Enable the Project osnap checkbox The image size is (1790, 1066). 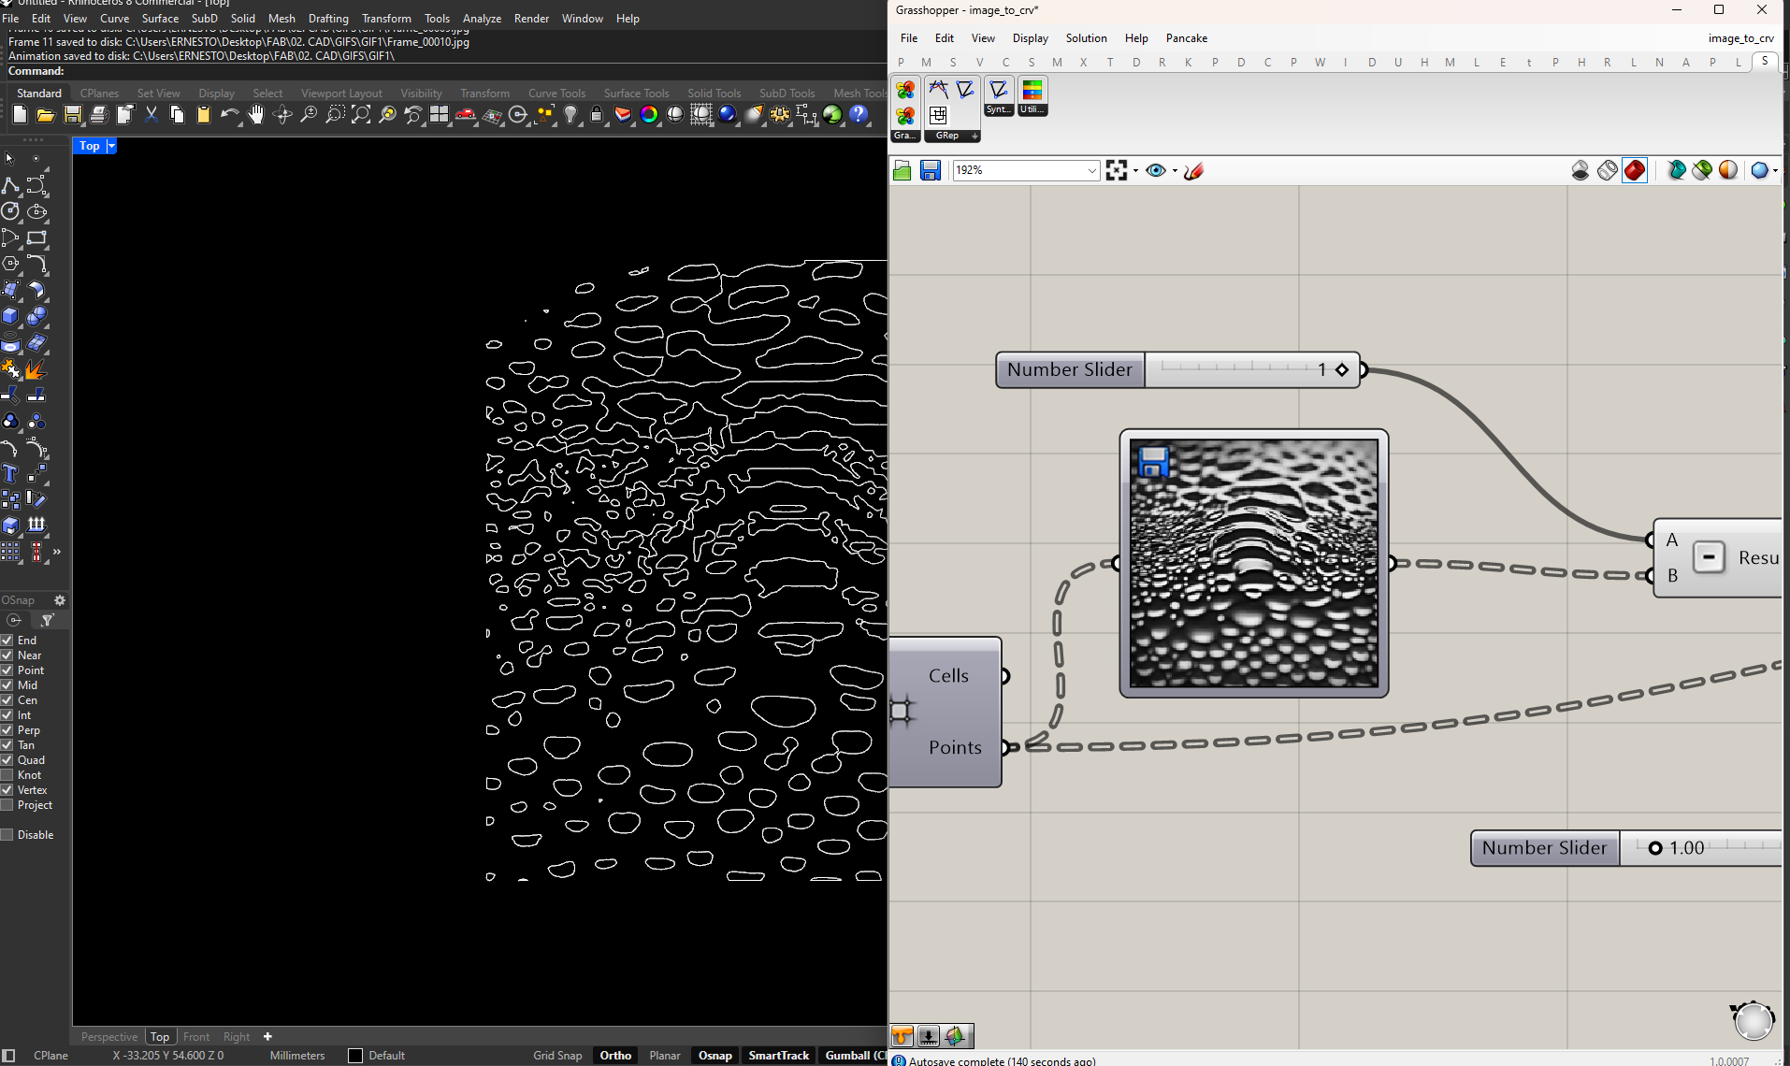(7, 805)
